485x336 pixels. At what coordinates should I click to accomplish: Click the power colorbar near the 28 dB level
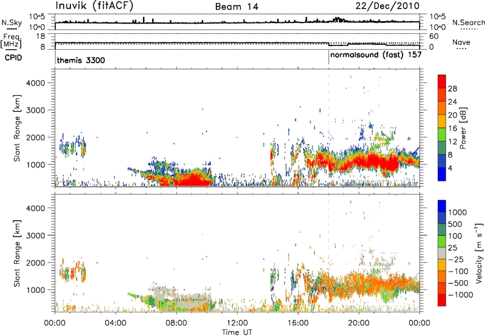(442, 89)
